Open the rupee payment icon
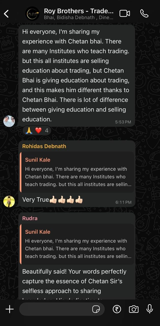This screenshot has height=326, width=160. coord(117,309)
